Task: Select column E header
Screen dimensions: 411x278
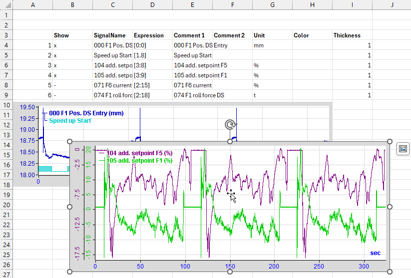Action: 192,4
